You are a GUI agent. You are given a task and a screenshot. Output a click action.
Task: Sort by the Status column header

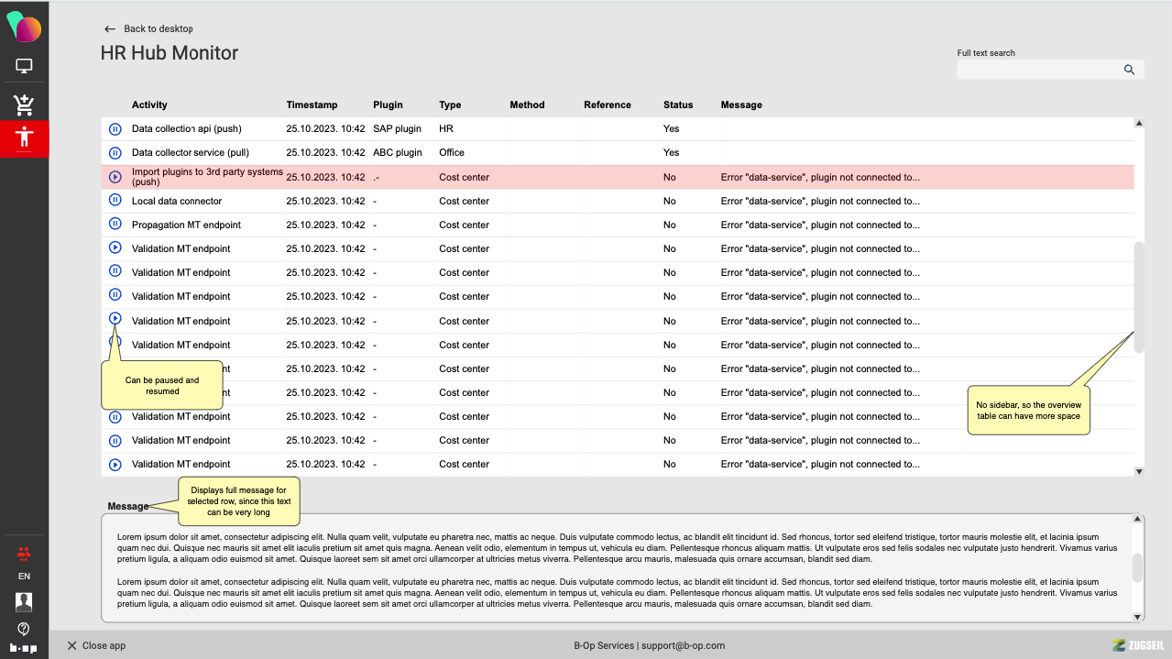pos(678,104)
